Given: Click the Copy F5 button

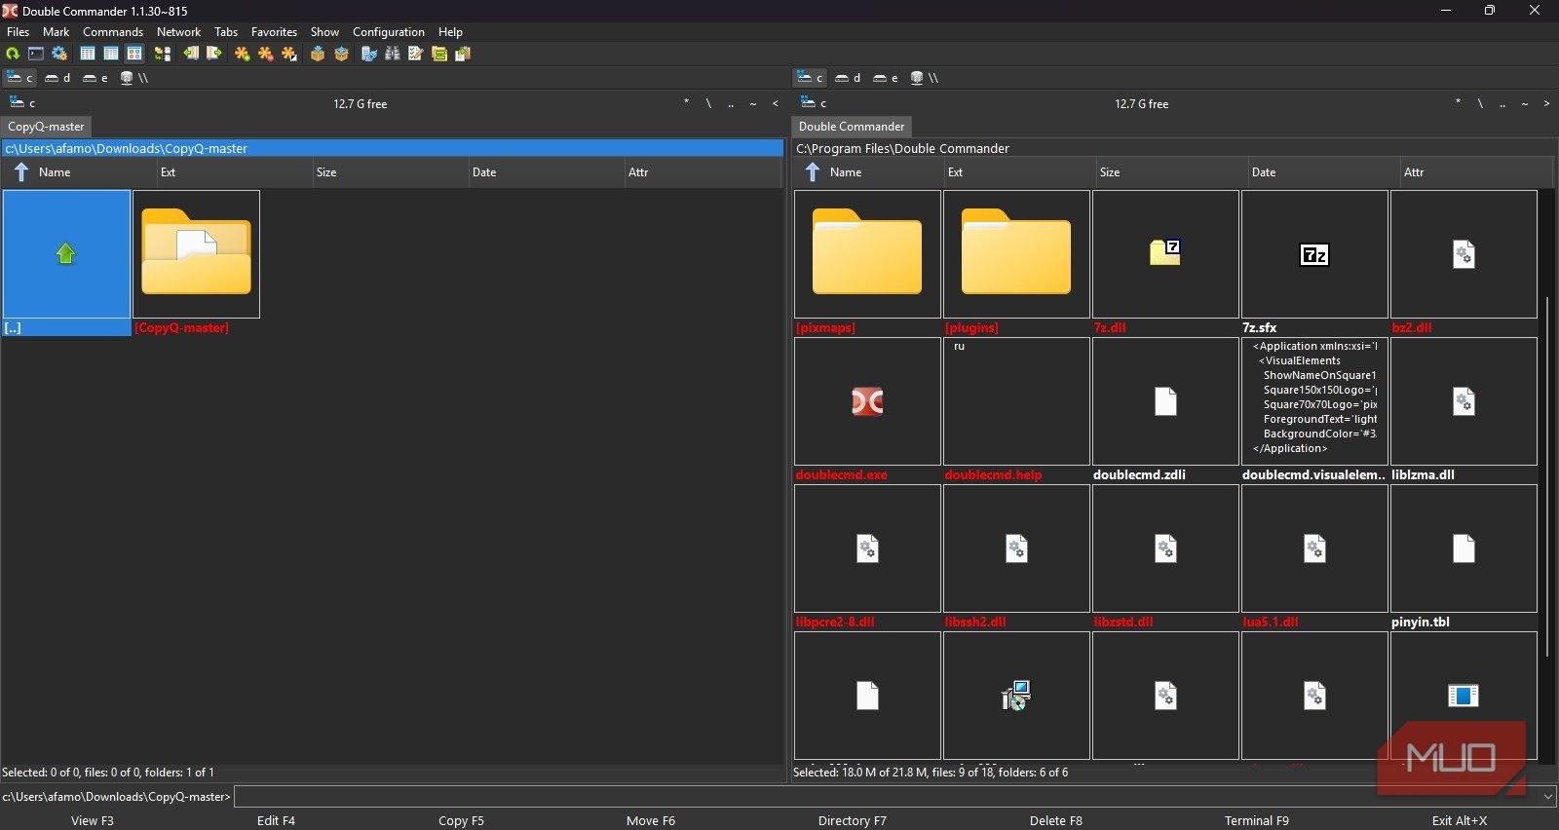Looking at the screenshot, I should [461, 820].
